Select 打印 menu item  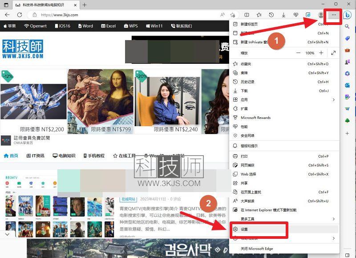click(284, 156)
